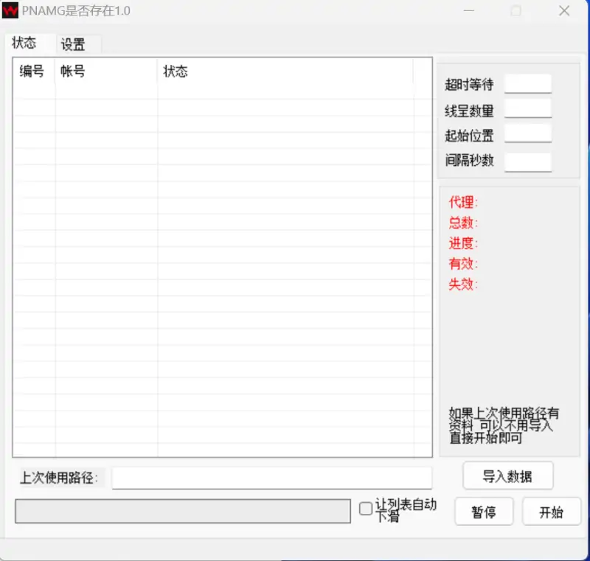The height and width of the screenshot is (561, 590).
Task: Select the 编号 column header
Action: pyautogui.click(x=32, y=72)
